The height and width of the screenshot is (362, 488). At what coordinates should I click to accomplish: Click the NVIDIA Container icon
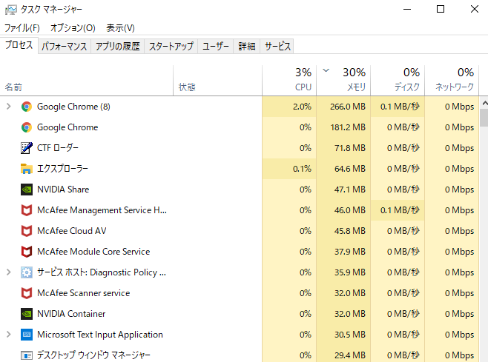(27, 314)
